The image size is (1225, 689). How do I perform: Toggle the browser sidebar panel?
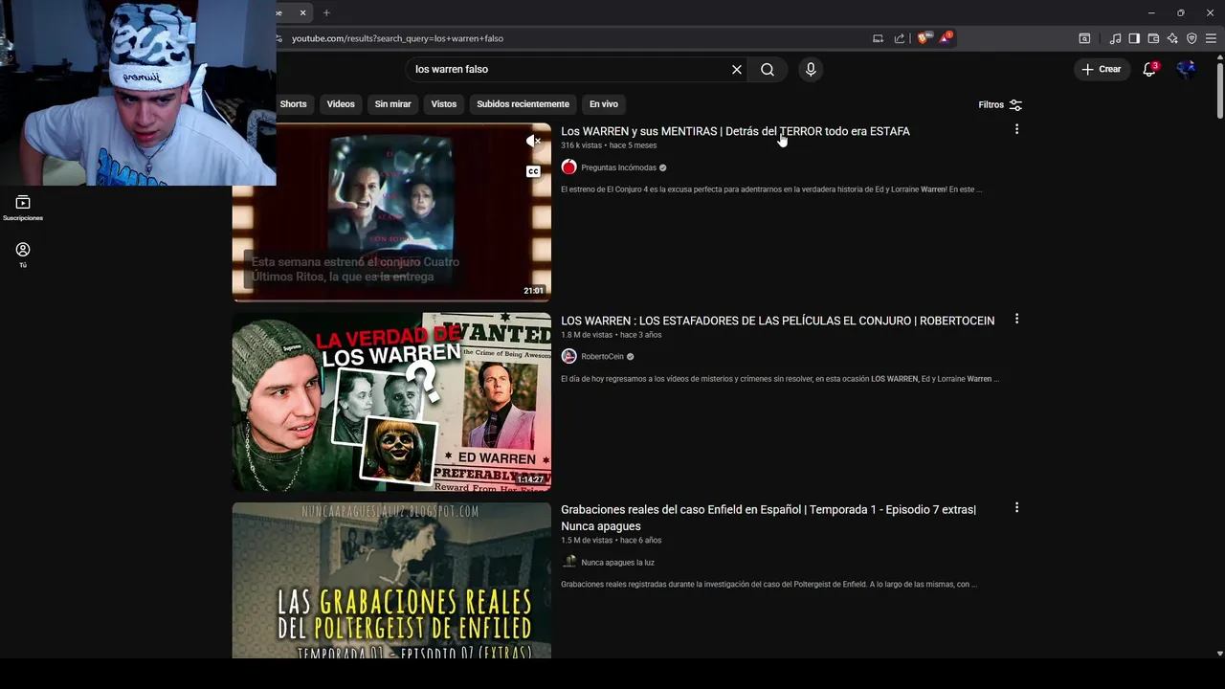pos(1134,38)
